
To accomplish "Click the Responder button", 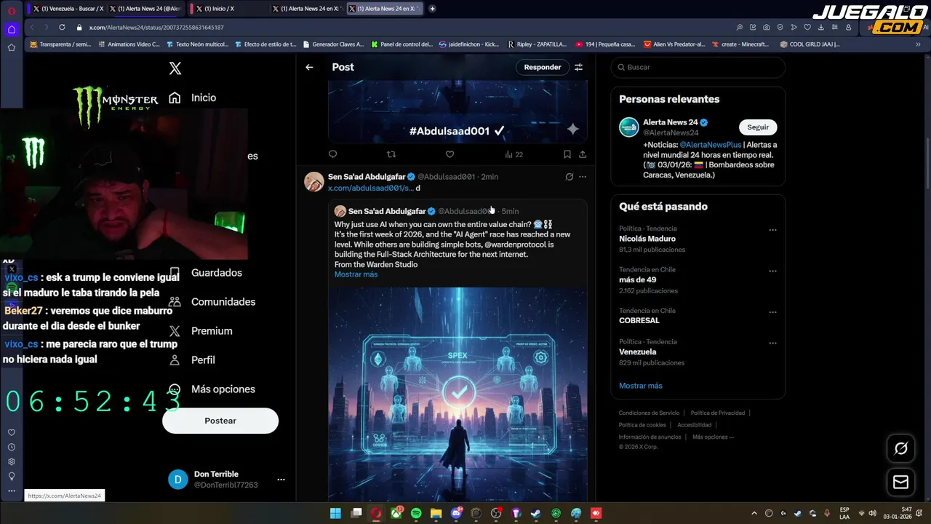I will [543, 67].
